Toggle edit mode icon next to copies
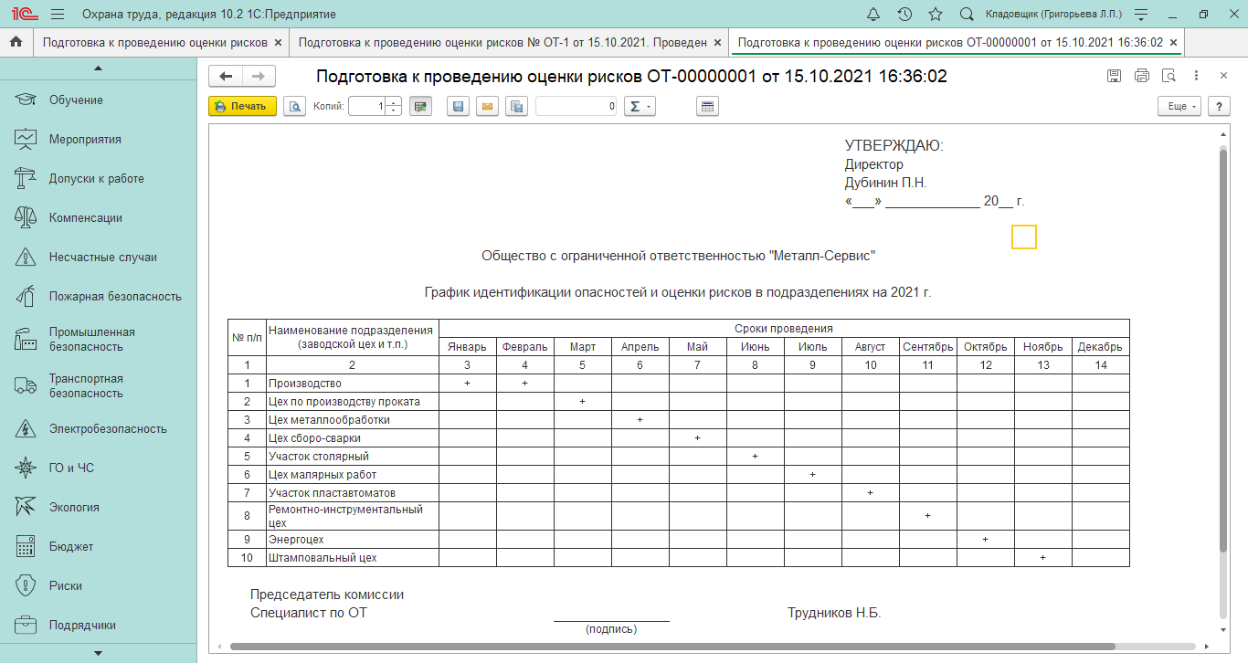The height and width of the screenshot is (663, 1248). click(x=420, y=107)
